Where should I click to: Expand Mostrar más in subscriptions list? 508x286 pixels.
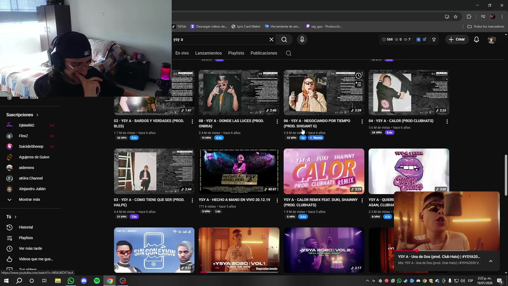click(29, 199)
